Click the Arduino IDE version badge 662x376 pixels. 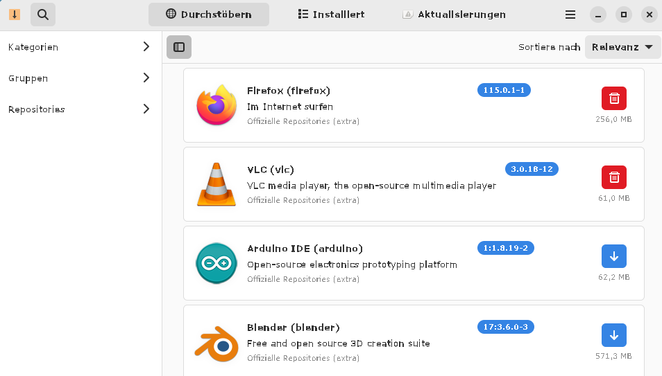pyautogui.click(x=505, y=248)
